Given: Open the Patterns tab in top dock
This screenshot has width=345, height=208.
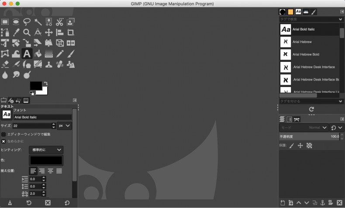Looking at the screenshot, I should pyautogui.click(x=290, y=12).
